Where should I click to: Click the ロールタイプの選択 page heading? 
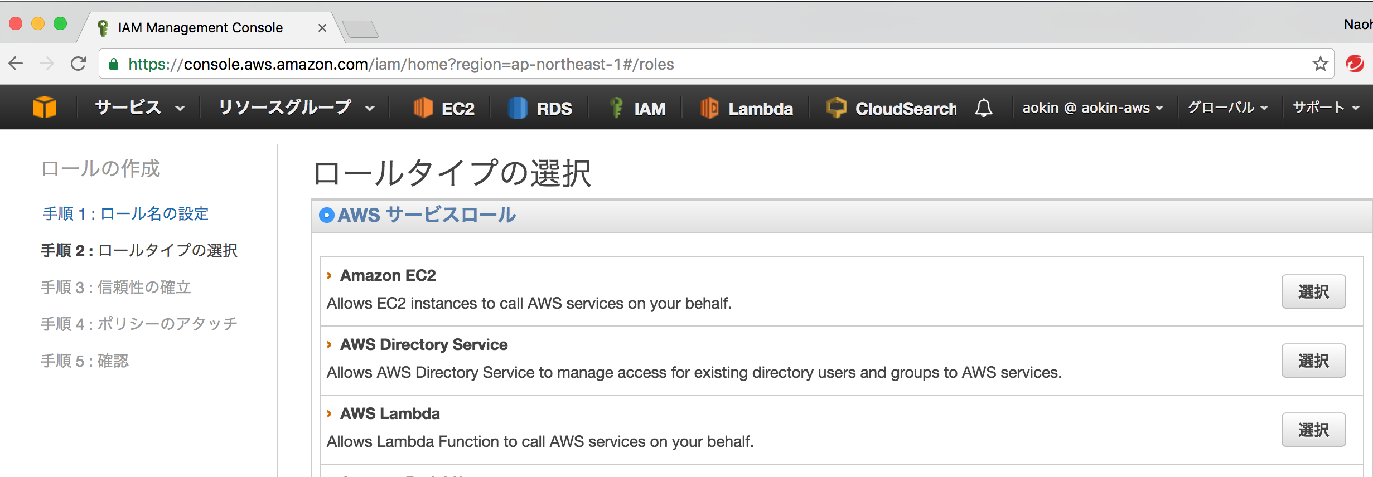click(x=452, y=173)
